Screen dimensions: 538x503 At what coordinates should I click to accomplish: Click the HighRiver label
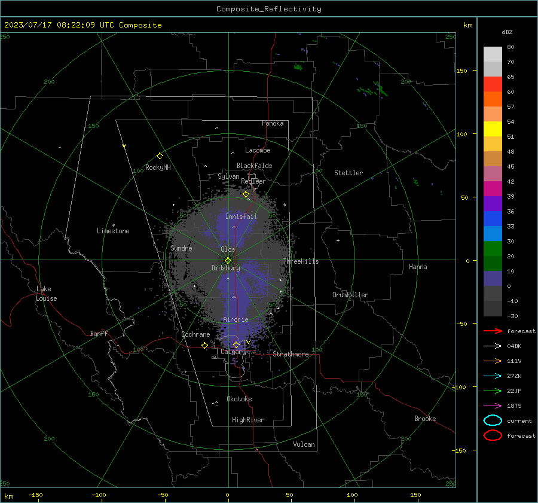pos(248,420)
